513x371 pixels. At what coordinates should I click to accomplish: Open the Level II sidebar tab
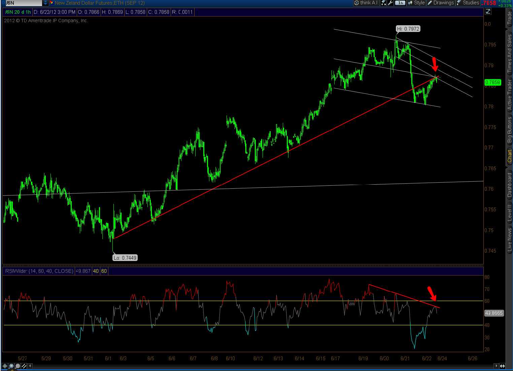510,213
